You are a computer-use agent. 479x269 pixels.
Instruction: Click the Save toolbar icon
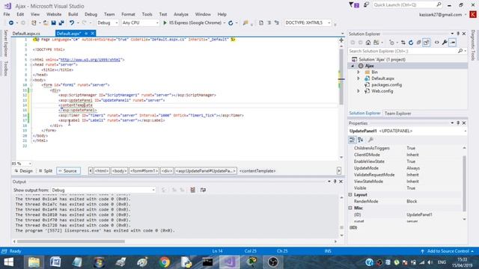pyautogui.click(x=53, y=23)
